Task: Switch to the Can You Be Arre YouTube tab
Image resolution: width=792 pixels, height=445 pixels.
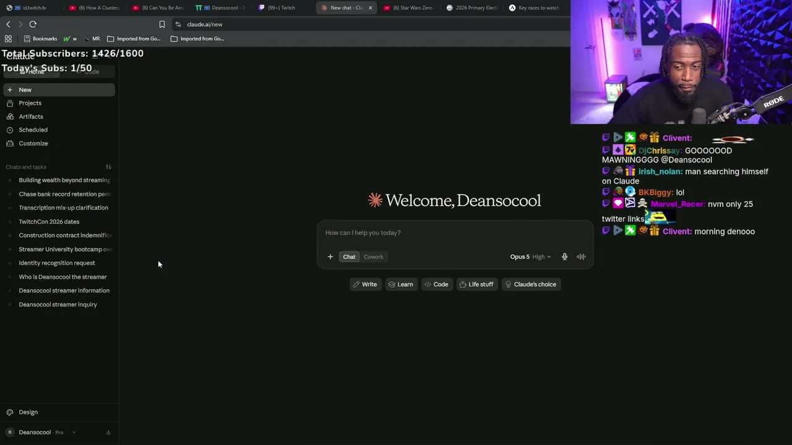Action: point(158,8)
